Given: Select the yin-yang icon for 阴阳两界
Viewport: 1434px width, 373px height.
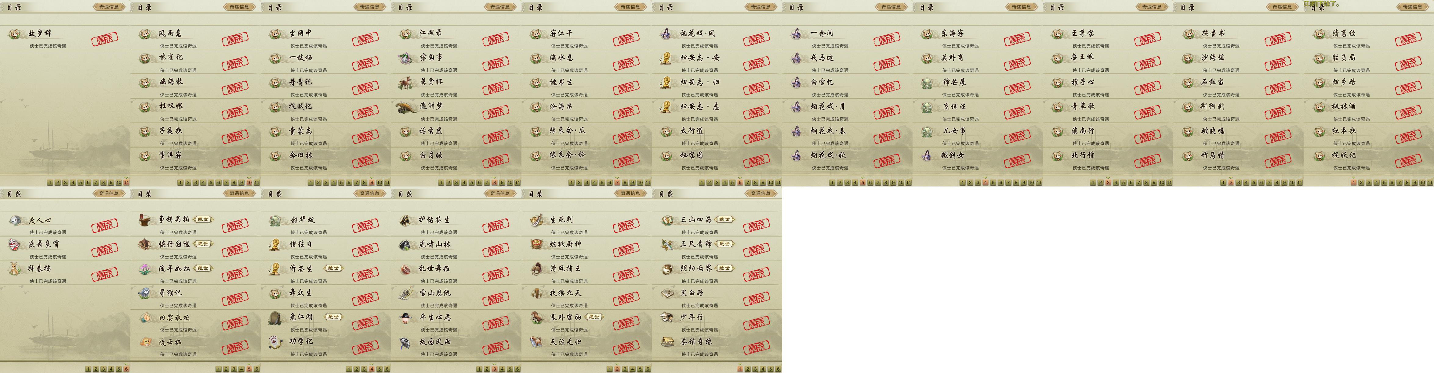Looking at the screenshot, I should 667,269.
